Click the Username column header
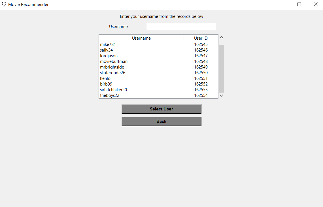This screenshot has height=207, width=323. [141, 38]
